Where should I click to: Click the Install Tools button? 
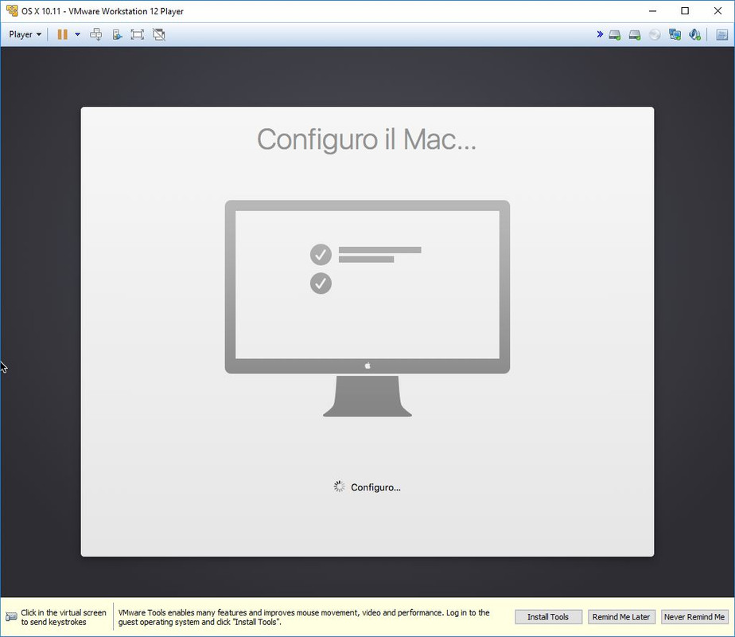click(548, 617)
